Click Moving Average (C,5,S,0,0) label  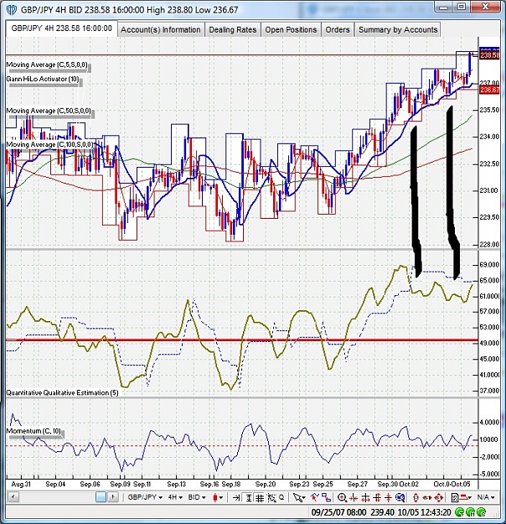tap(47, 65)
